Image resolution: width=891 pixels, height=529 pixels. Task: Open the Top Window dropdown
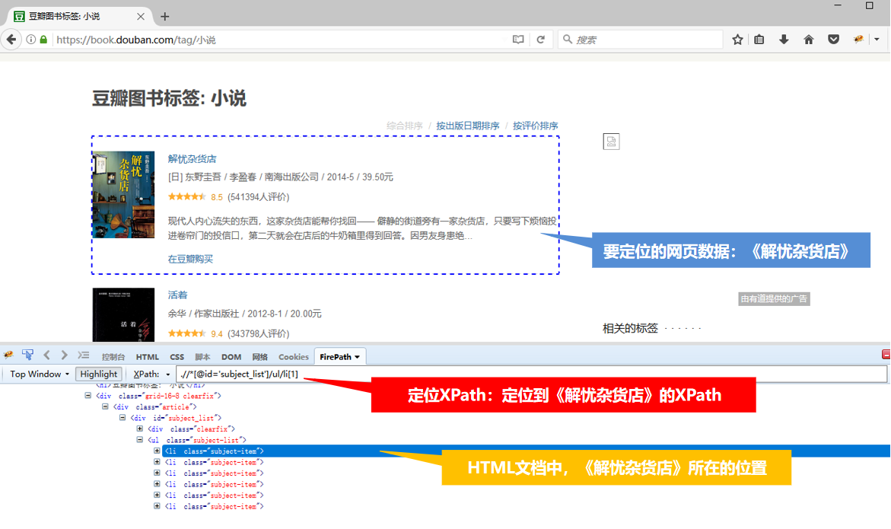pyautogui.click(x=40, y=374)
